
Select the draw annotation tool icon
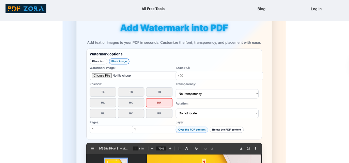click(x=196, y=149)
